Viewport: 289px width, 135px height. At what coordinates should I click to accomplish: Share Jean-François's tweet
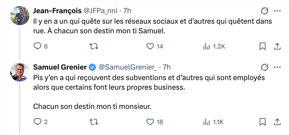tap(277, 46)
